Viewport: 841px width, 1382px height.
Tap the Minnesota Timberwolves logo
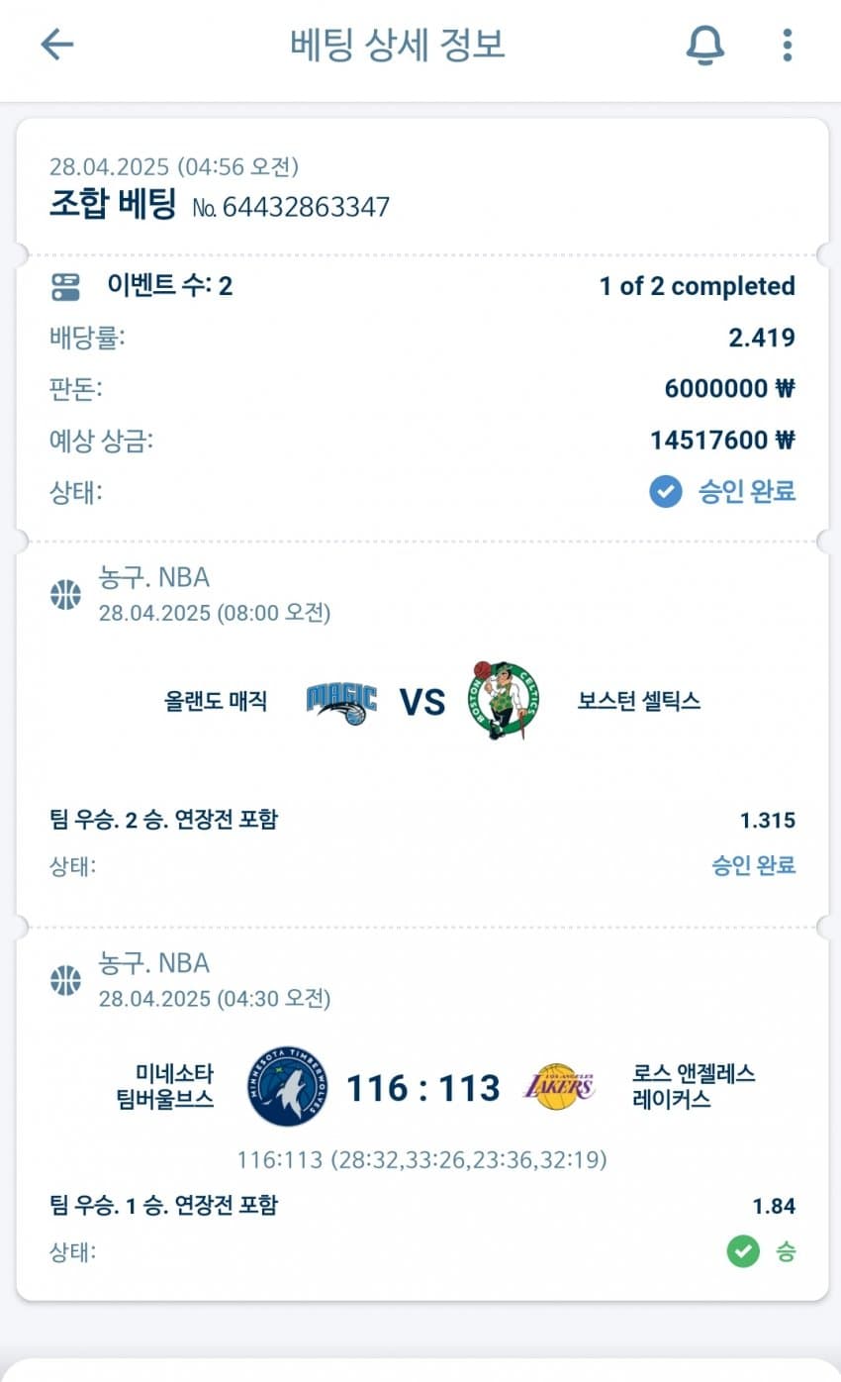click(287, 1086)
